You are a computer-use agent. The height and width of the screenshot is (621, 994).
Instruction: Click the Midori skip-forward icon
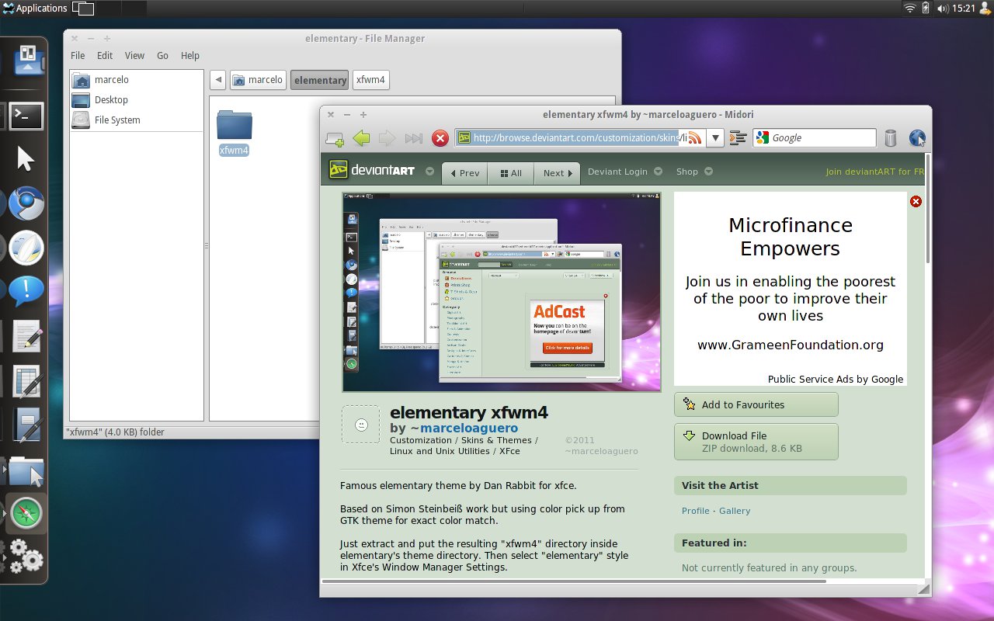click(413, 138)
